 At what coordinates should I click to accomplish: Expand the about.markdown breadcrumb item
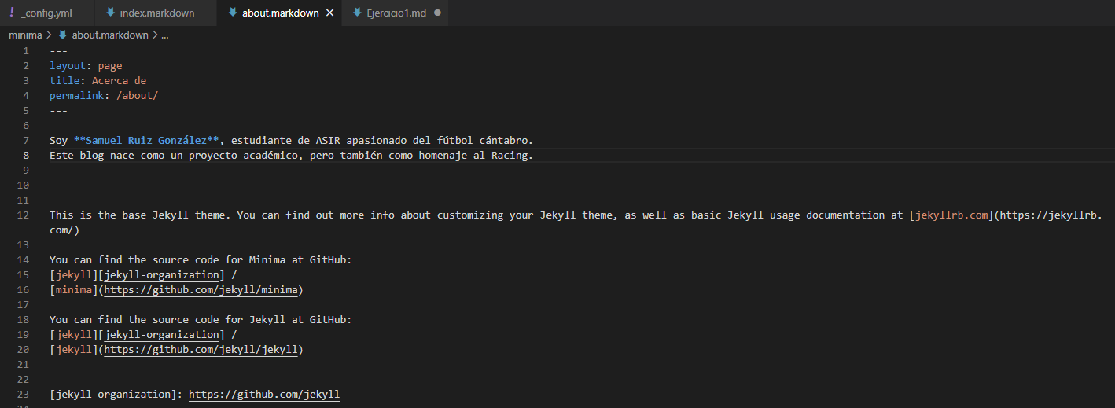coord(109,35)
